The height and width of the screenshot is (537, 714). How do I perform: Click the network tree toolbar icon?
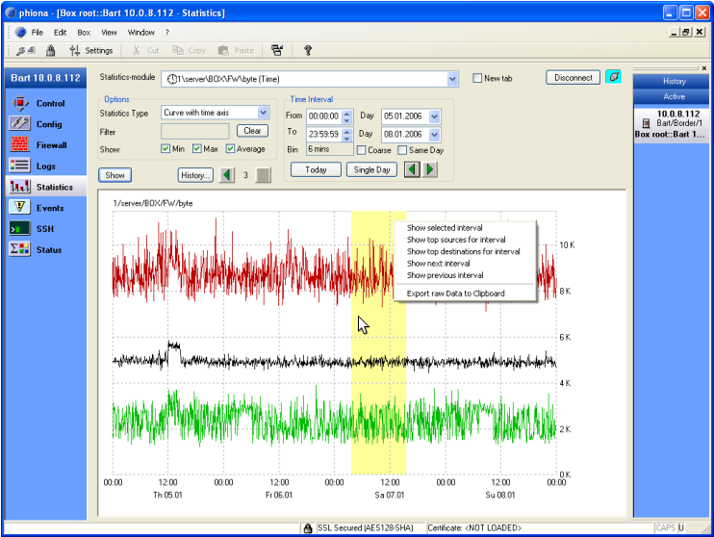pyautogui.click(x=277, y=51)
